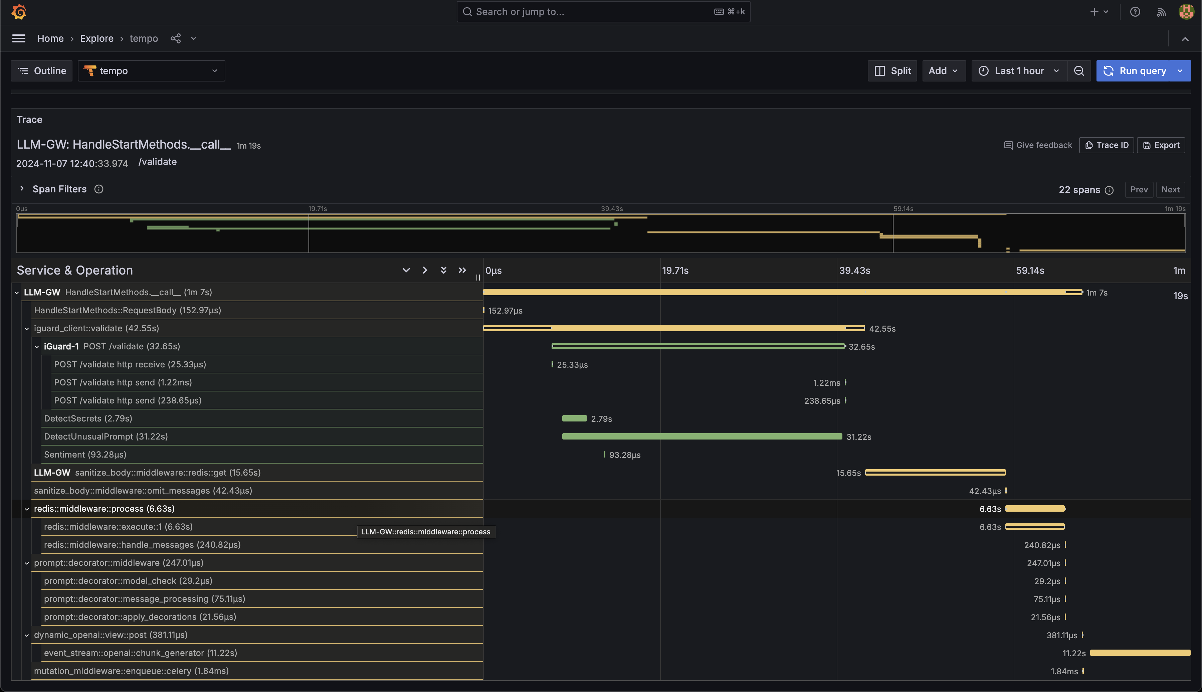Open the tempo data source dropdown
This screenshot has height=692, width=1202.
tap(151, 71)
